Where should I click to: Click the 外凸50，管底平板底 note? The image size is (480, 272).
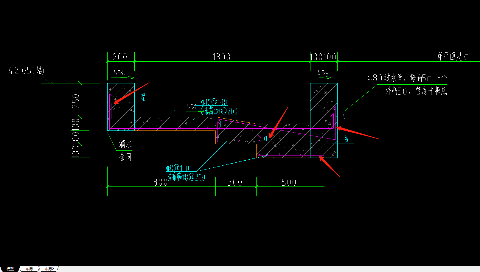(416, 91)
